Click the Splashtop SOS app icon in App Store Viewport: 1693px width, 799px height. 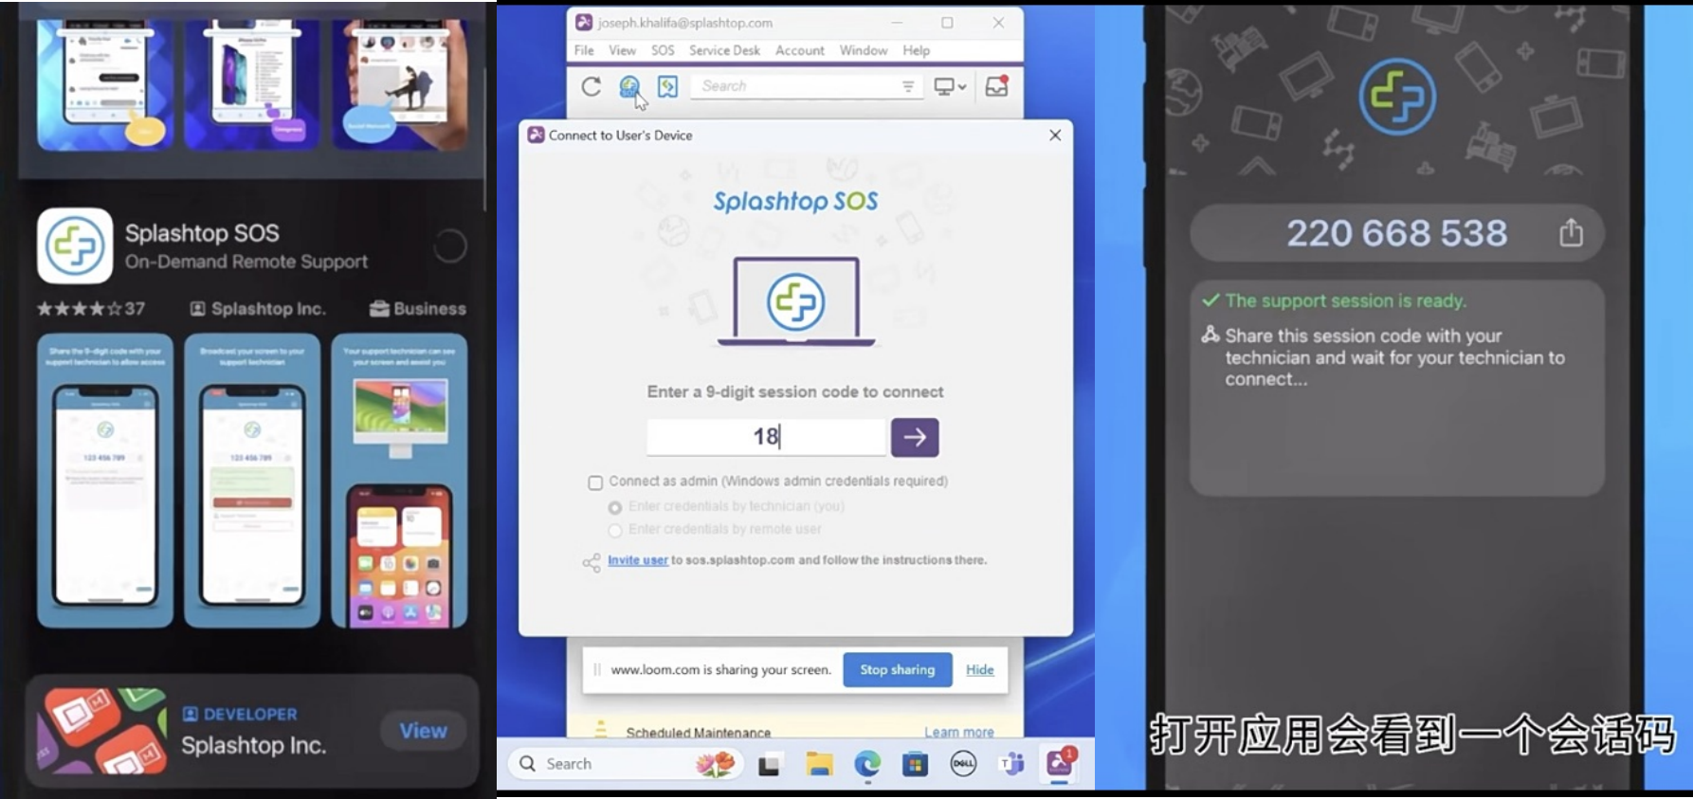tap(75, 245)
